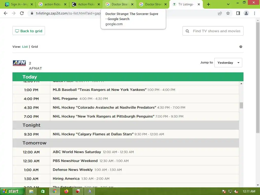Click the Today section header
The height and width of the screenshot is (195, 260).
[128, 77]
